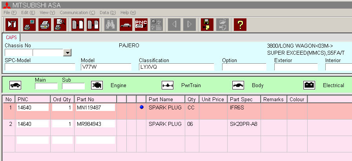352x161 pixels.
Task: Switch to the CAPS tab
Action: click(11, 38)
